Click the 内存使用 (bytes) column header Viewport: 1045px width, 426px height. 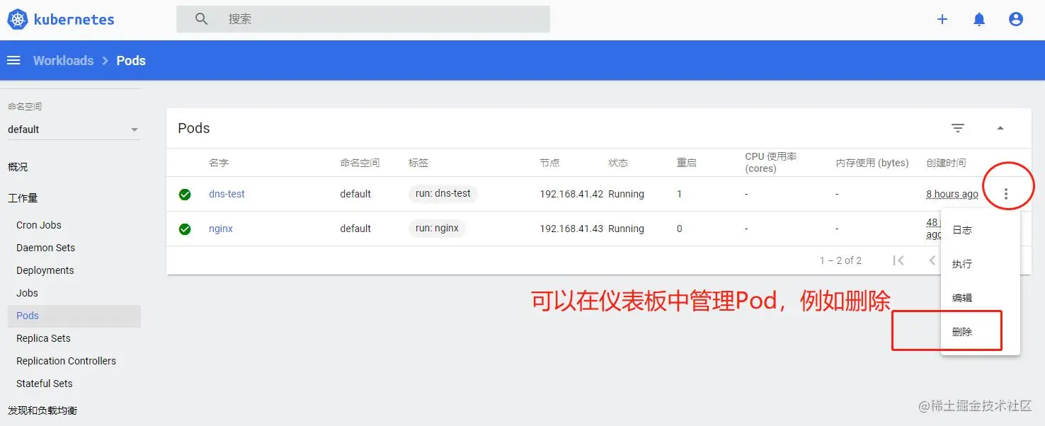tap(872, 163)
